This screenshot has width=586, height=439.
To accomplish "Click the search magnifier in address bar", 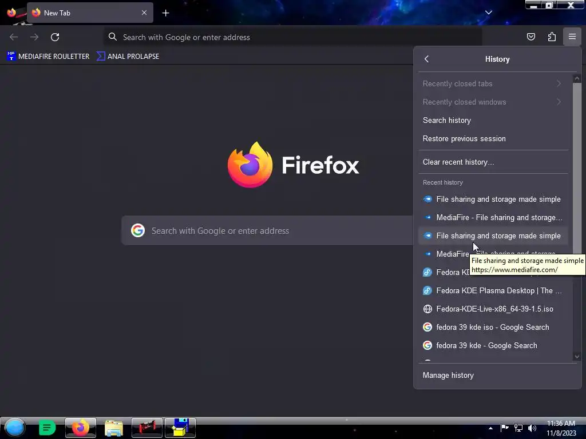I will (x=113, y=37).
